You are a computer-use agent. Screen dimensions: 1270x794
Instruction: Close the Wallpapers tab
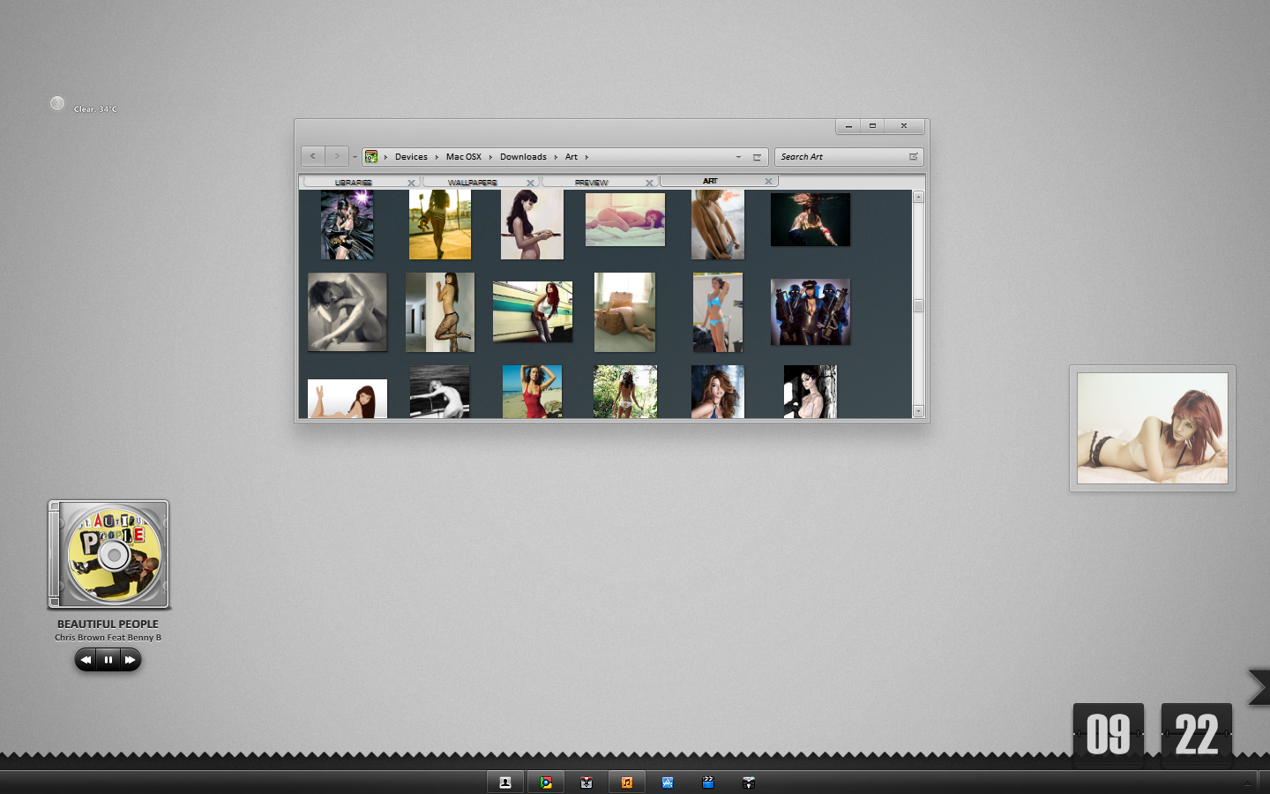tap(530, 183)
